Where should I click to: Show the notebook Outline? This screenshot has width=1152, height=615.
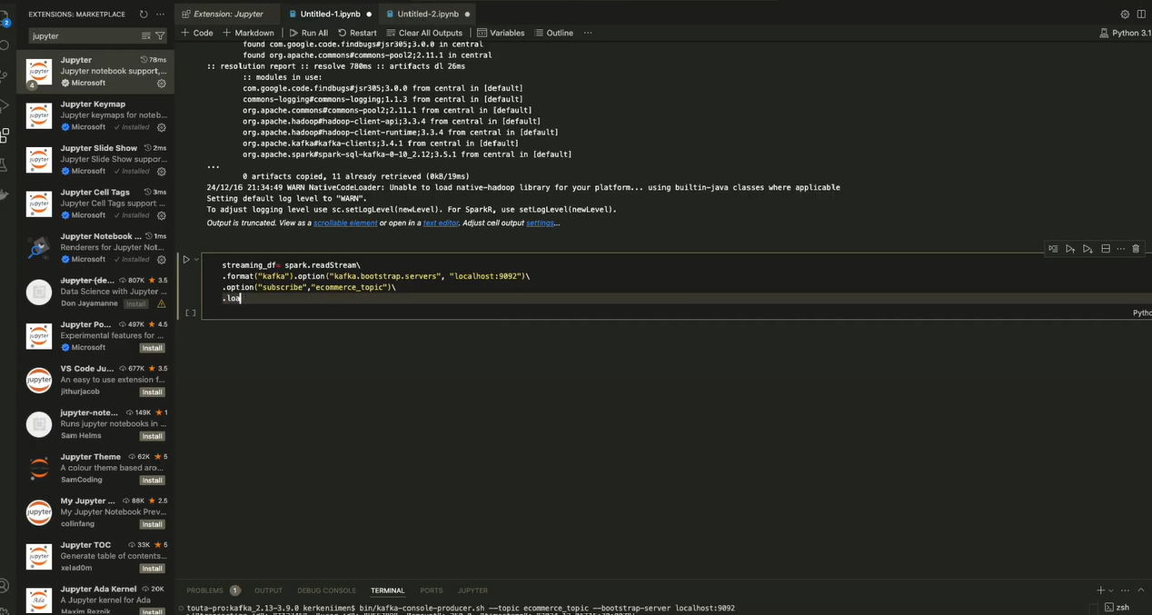click(x=553, y=33)
